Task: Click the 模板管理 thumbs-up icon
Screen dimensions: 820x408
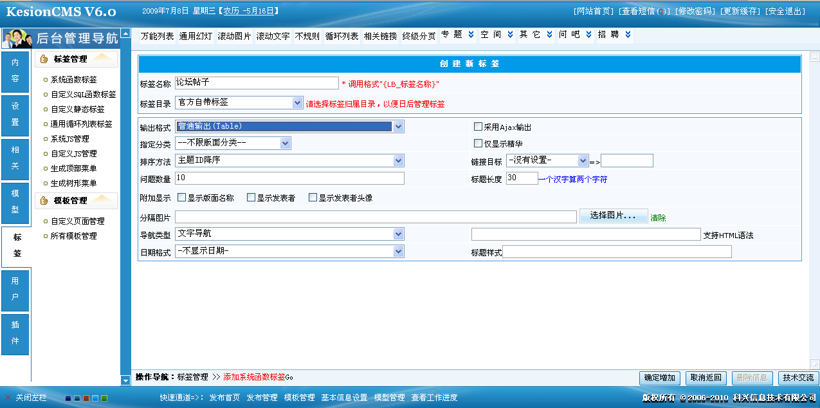Action: [x=44, y=201]
